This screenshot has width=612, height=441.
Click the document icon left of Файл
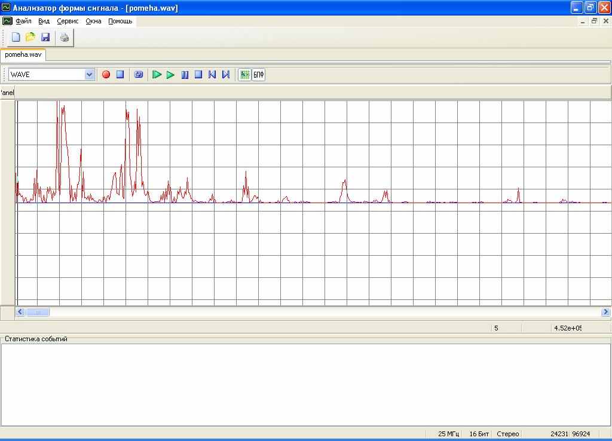click(x=7, y=21)
